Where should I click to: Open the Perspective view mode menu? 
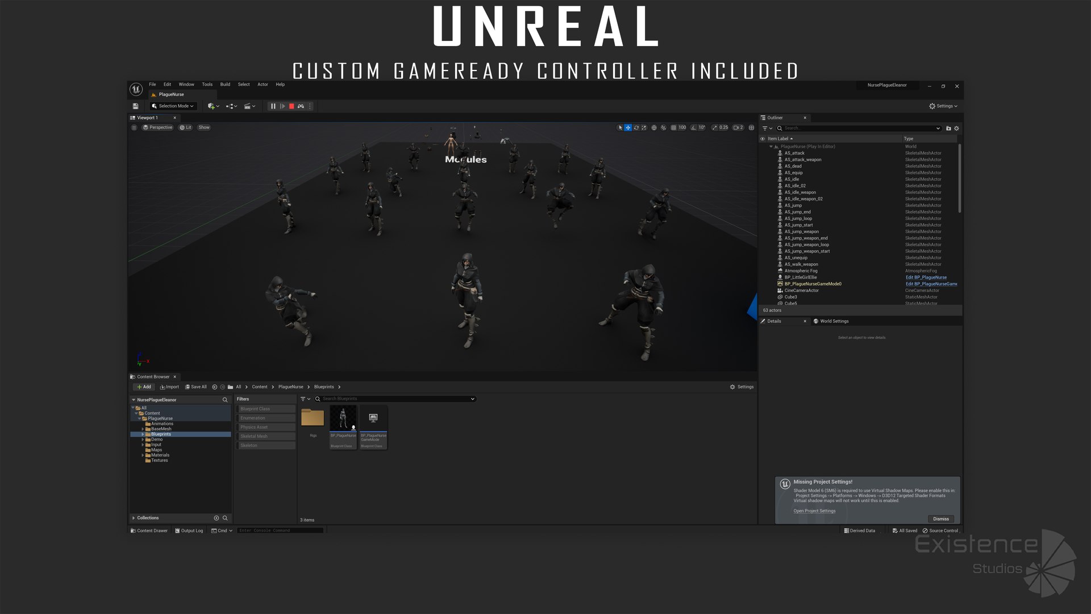tap(157, 128)
